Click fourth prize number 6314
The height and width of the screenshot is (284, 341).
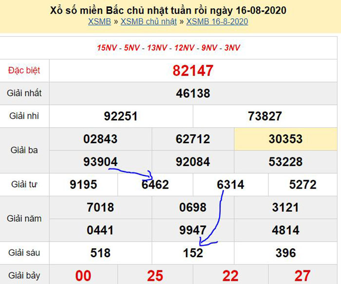click(x=230, y=185)
